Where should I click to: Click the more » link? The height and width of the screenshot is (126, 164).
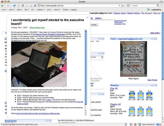pyautogui.click(x=98, y=18)
